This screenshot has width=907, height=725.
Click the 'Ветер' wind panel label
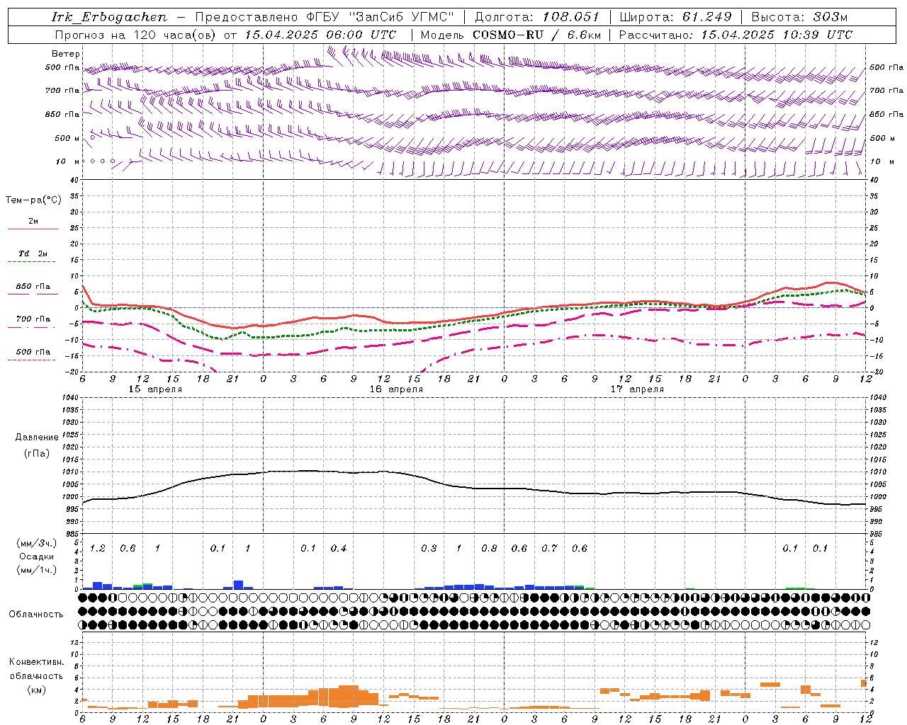tap(66, 54)
